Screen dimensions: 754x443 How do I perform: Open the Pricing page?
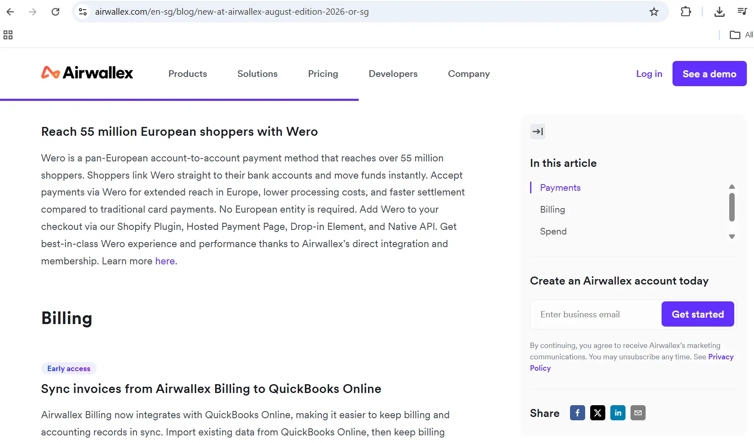(x=323, y=74)
